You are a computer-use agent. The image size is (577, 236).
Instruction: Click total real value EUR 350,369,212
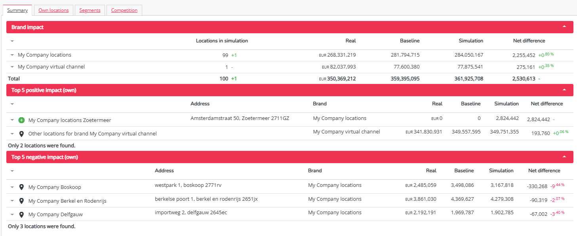click(x=337, y=79)
